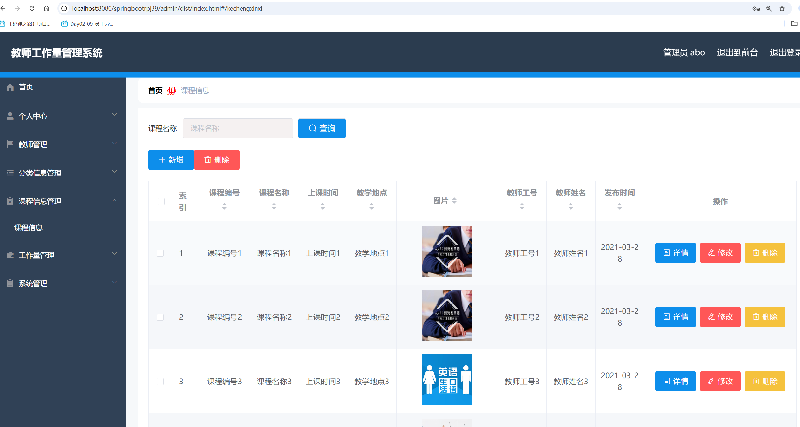Tick the checkbox for row 1
The width and height of the screenshot is (800, 427).
tap(160, 253)
